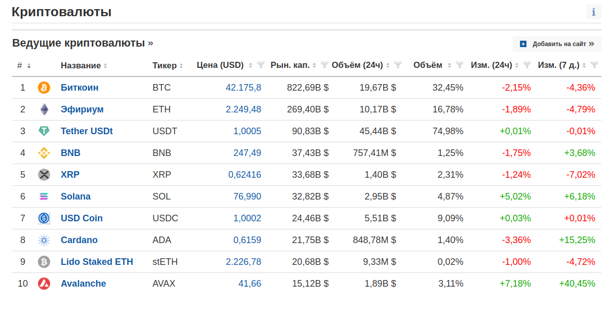The width and height of the screenshot is (612, 315).
Task: Click the Bitcoin coin logo icon
Action: click(44, 88)
